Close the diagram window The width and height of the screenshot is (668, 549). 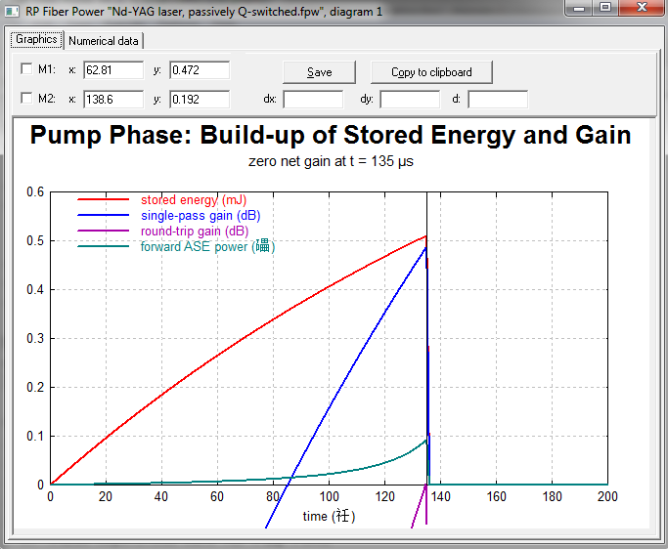(x=640, y=9)
